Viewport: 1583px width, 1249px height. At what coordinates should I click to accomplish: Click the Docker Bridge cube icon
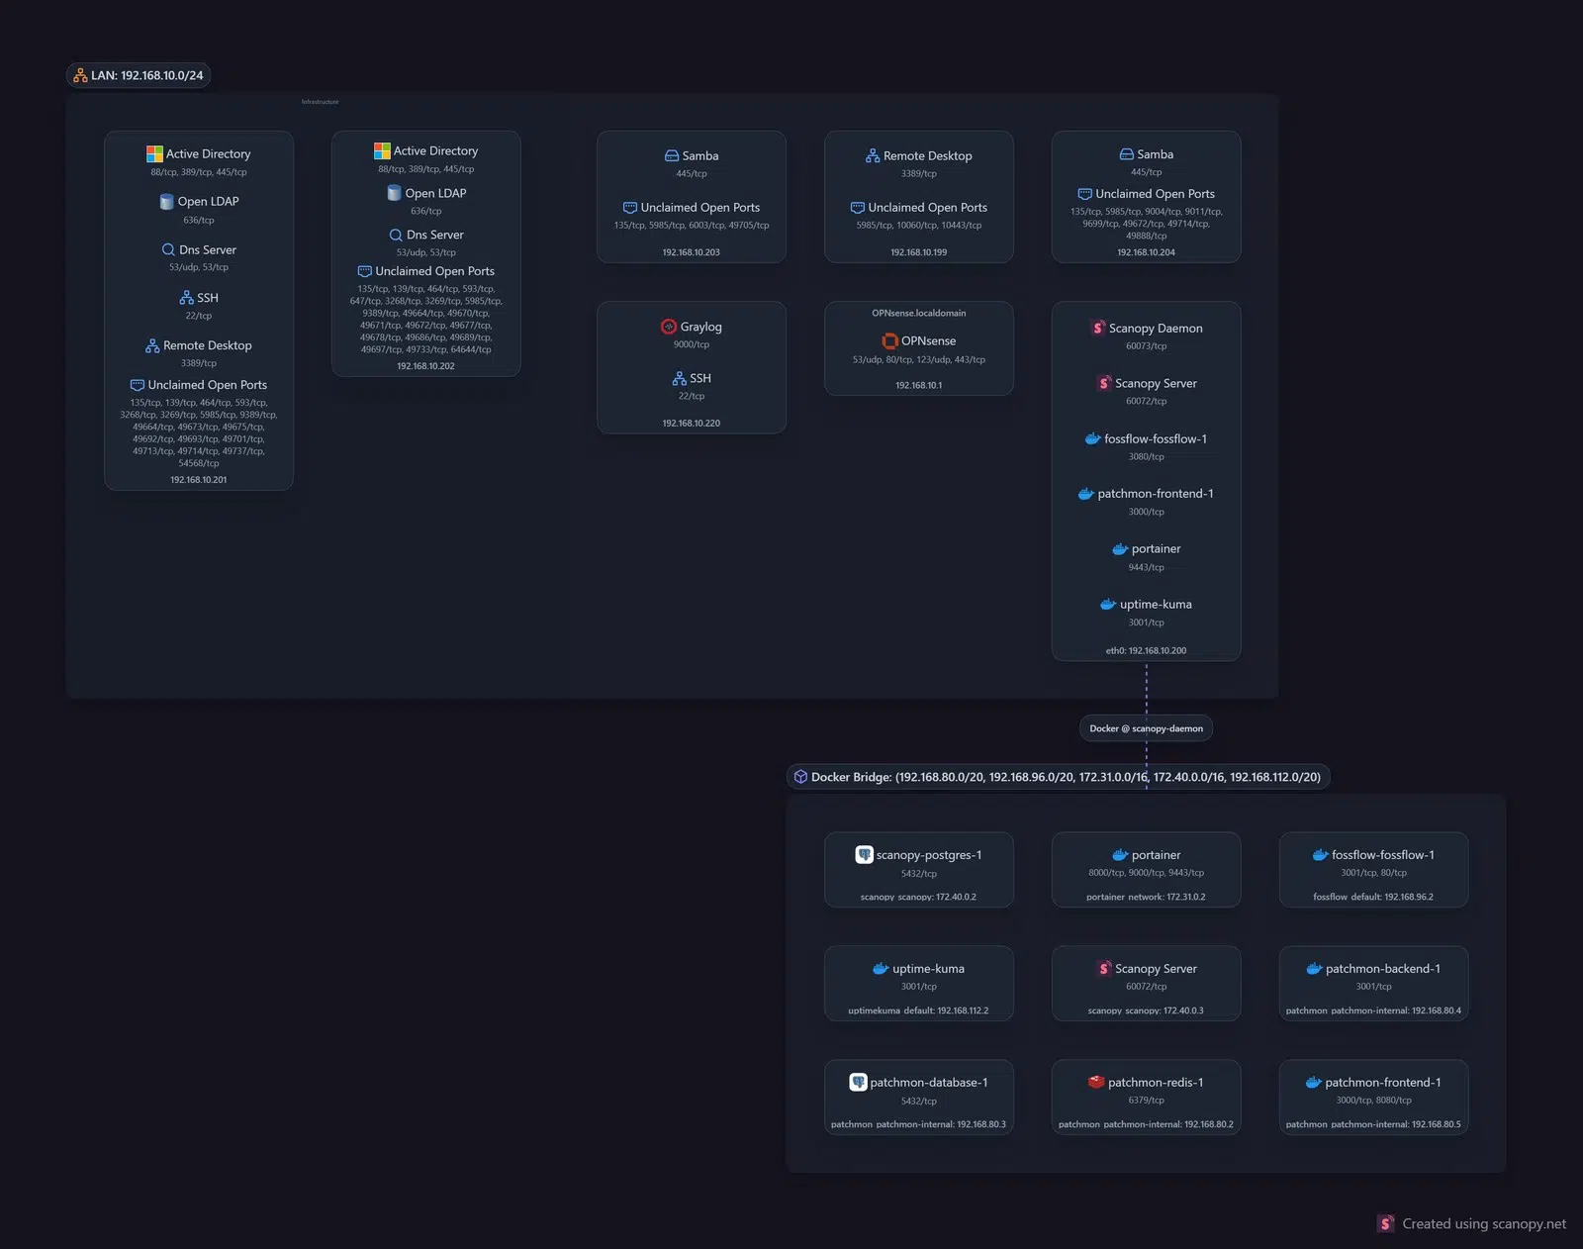coord(800,777)
